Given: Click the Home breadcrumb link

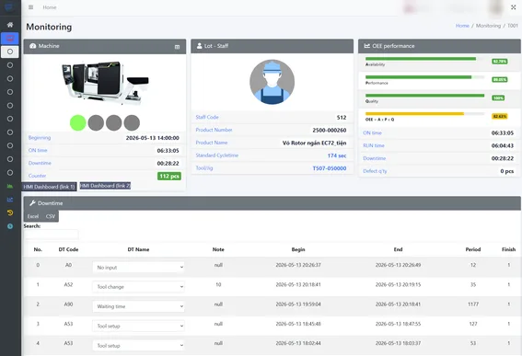Looking at the screenshot, I should coord(462,26).
